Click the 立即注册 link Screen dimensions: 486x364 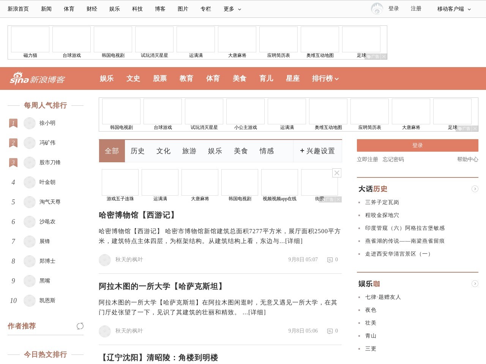coord(368,160)
